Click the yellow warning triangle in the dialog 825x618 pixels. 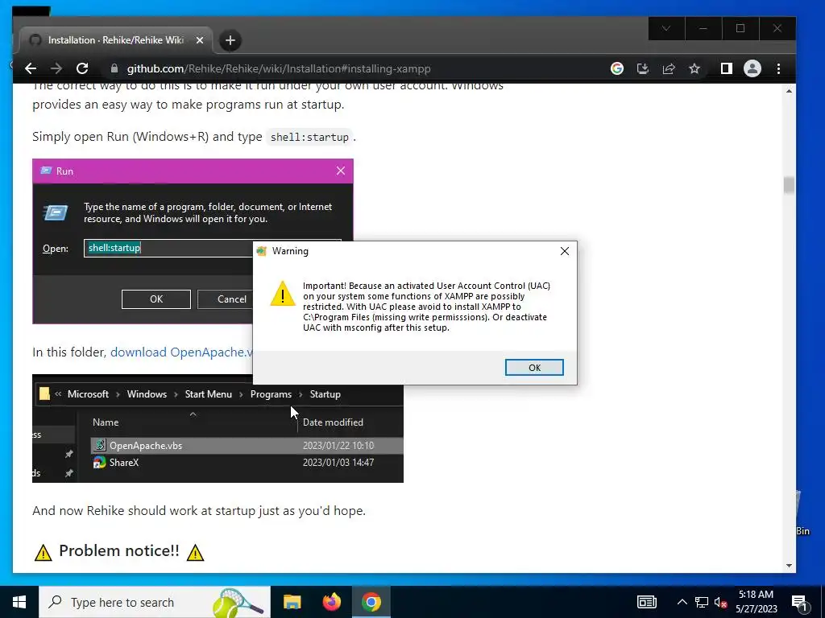click(x=283, y=293)
